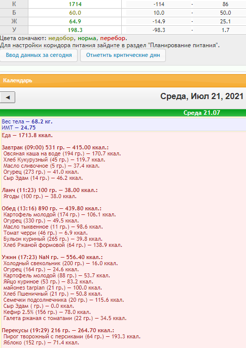Image resolution: width=246 pixels, height=348 pixels.
Task: Select the "Ужин (17:23)" meal heading
Action: coord(52,257)
